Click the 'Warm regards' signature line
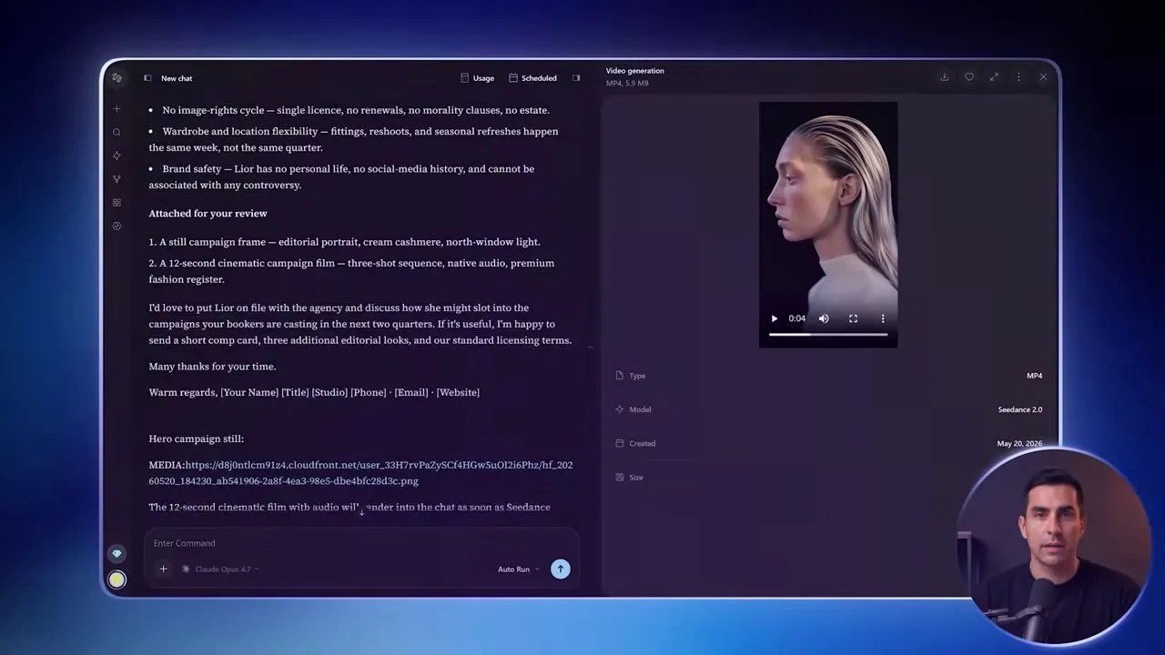Screen dimensions: 1165x655 tap(314, 393)
